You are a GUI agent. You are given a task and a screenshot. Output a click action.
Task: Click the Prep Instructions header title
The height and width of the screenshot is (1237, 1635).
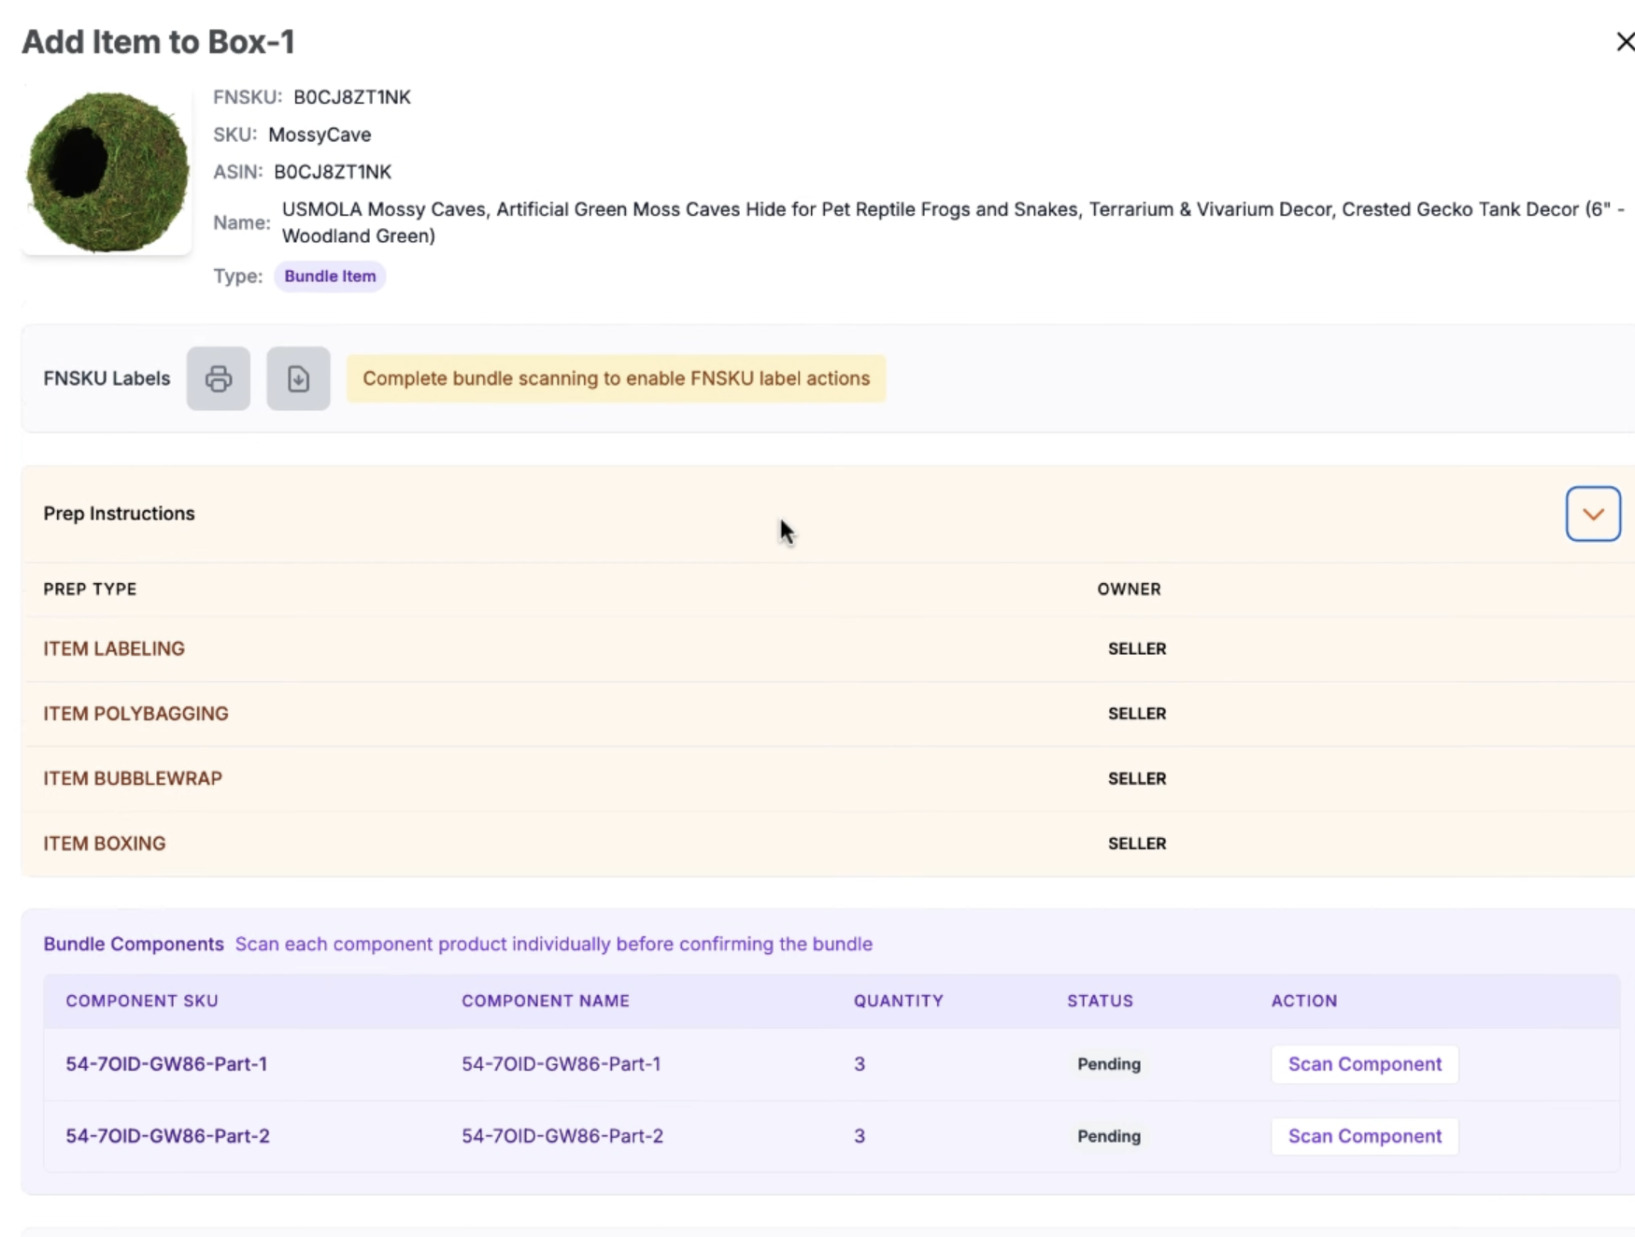tap(119, 514)
